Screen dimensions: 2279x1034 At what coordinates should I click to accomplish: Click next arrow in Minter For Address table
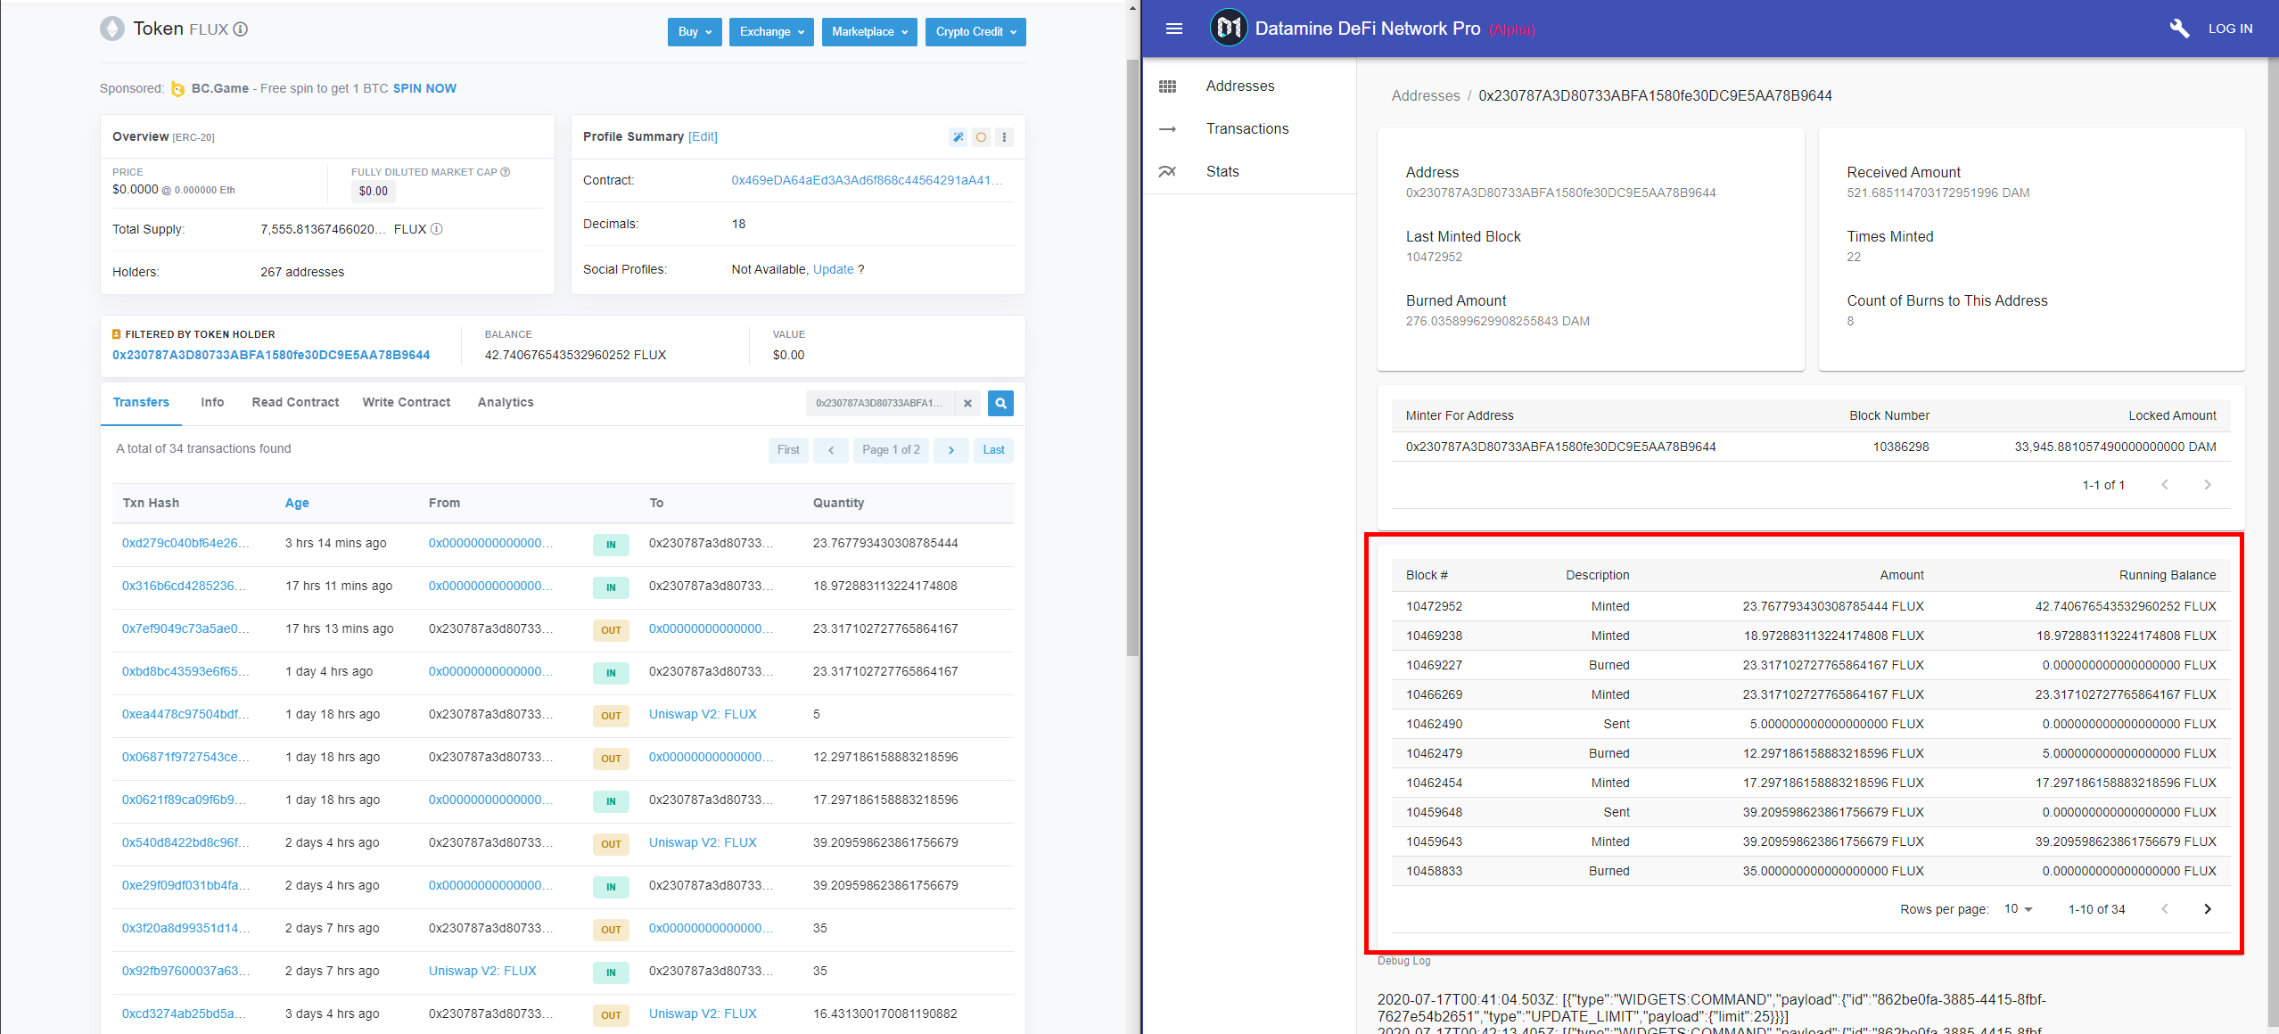coord(2208,485)
